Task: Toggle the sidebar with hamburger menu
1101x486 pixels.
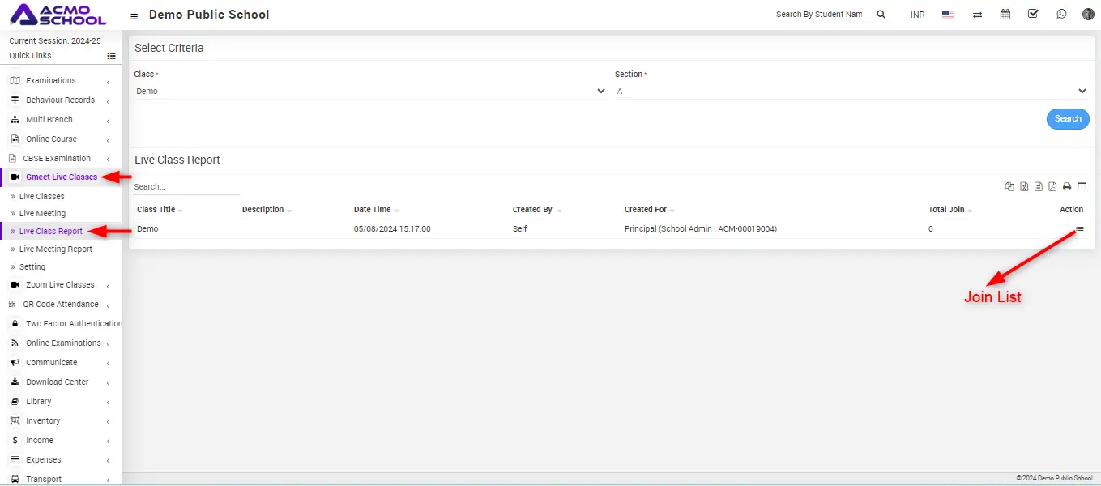Action: click(134, 15)
